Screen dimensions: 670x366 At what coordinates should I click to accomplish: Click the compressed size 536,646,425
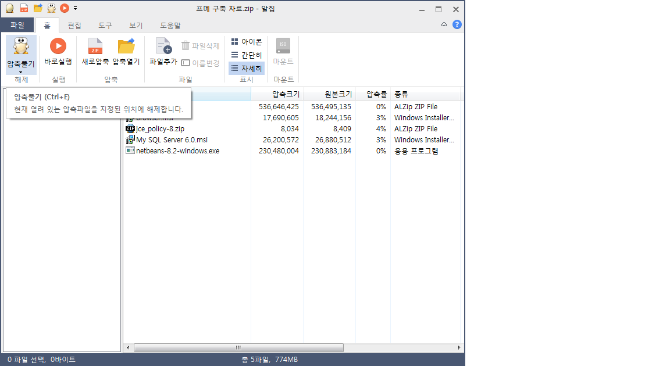click(x=279, y=107)
